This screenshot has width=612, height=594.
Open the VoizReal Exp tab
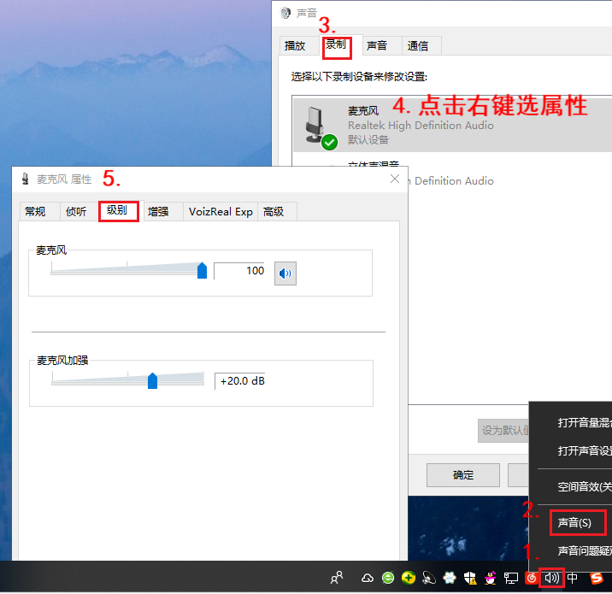click(x=221, y=211)
